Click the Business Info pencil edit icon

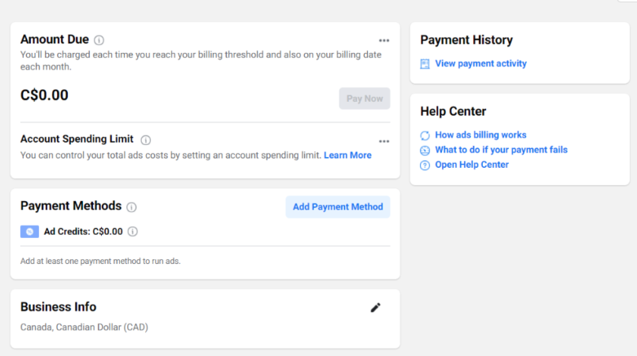375,308
